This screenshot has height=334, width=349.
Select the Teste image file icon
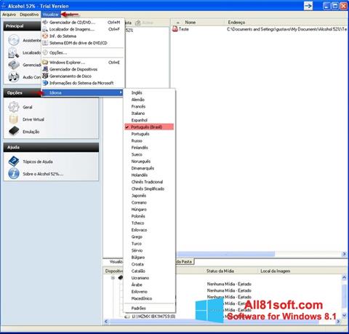point(175,29)
